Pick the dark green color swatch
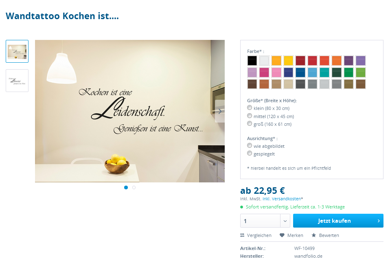This screenshot has width=390, height=263. click(337, 72)
